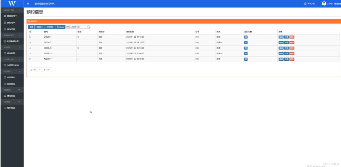Click the magnifier search icon
This screenshot has width=341, height=167.
pyautogui.click(x=88, y=27)
